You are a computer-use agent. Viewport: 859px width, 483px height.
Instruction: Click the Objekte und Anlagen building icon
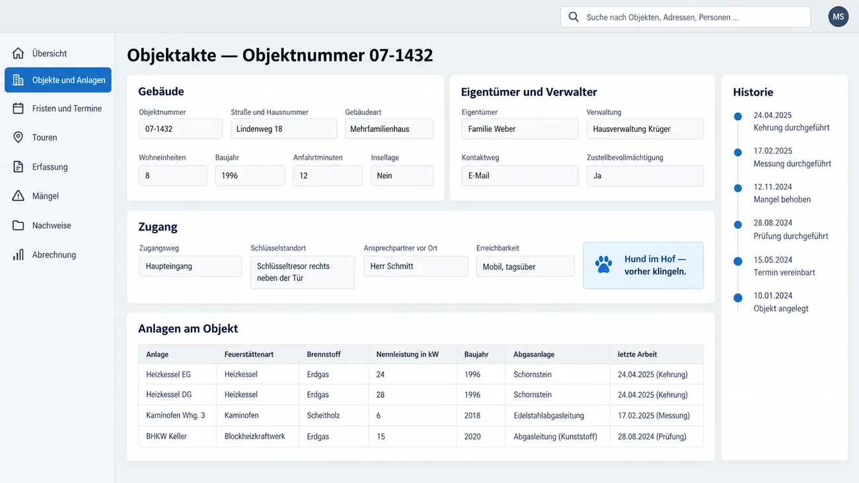19,80
